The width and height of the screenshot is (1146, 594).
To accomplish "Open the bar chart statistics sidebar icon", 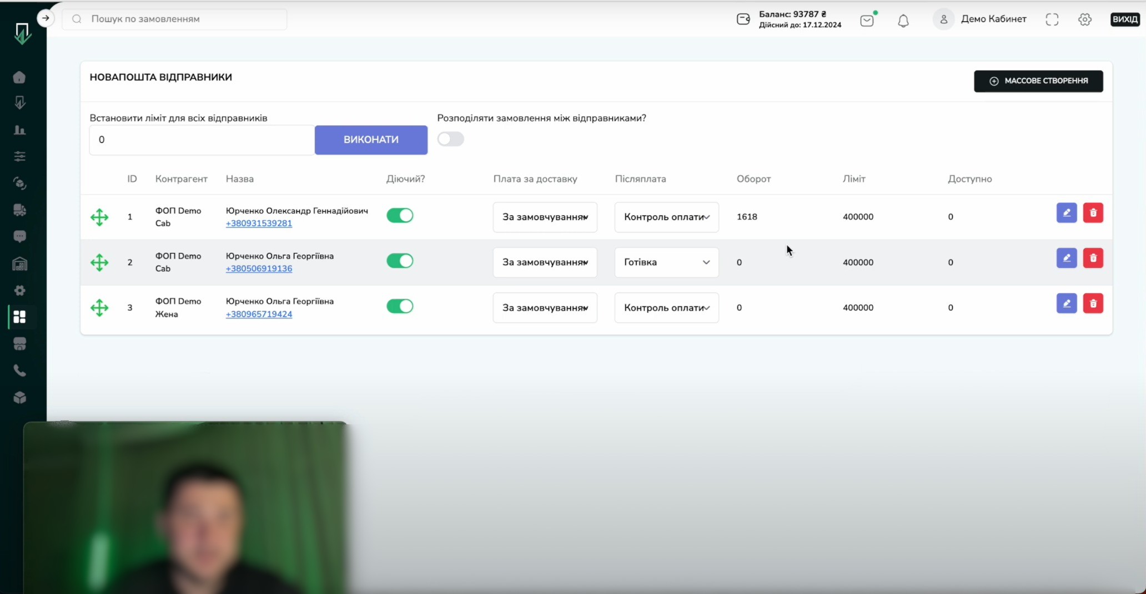I will click(19, 130).
